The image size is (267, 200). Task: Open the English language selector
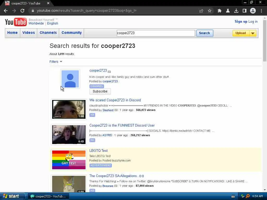(53, 23)
